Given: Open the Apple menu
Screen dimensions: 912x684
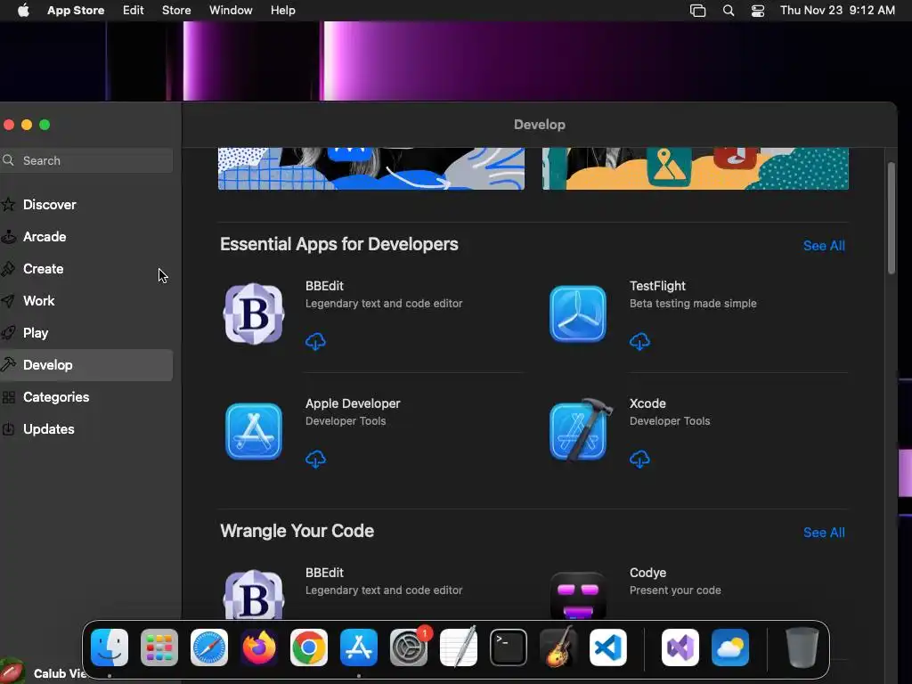Looking at the screenshot, I should [23, 11].
